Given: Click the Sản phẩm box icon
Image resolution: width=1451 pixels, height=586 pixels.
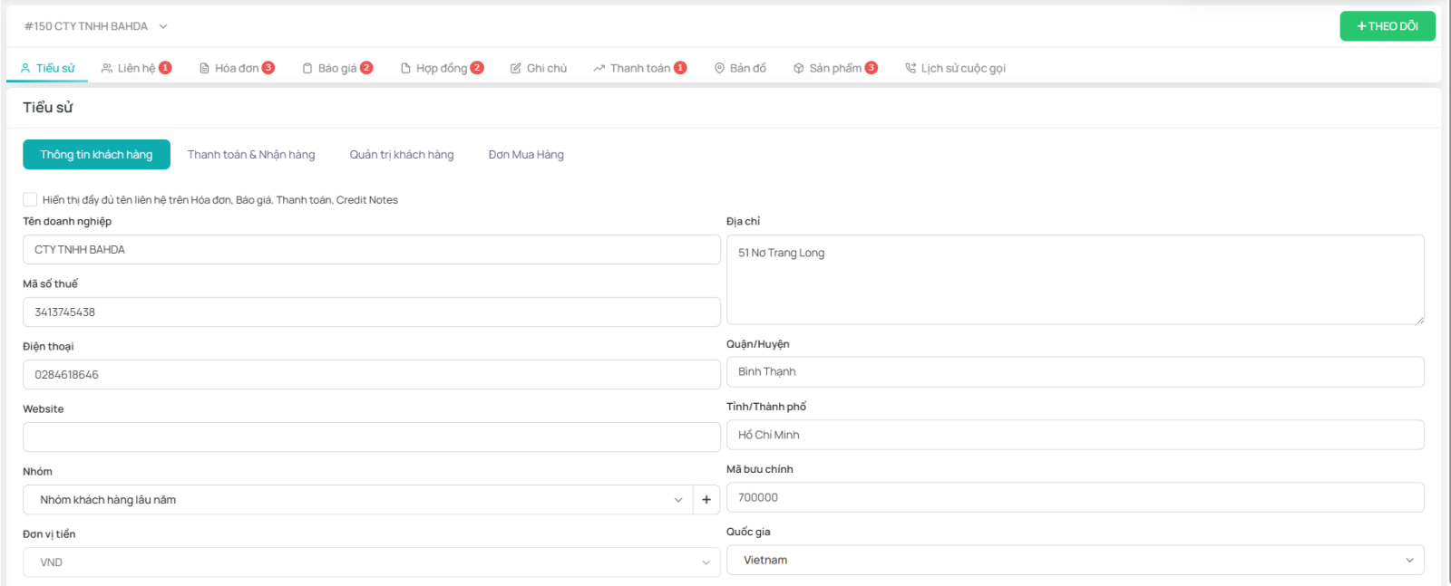Looking at the screenshot, I should point(799,69).
